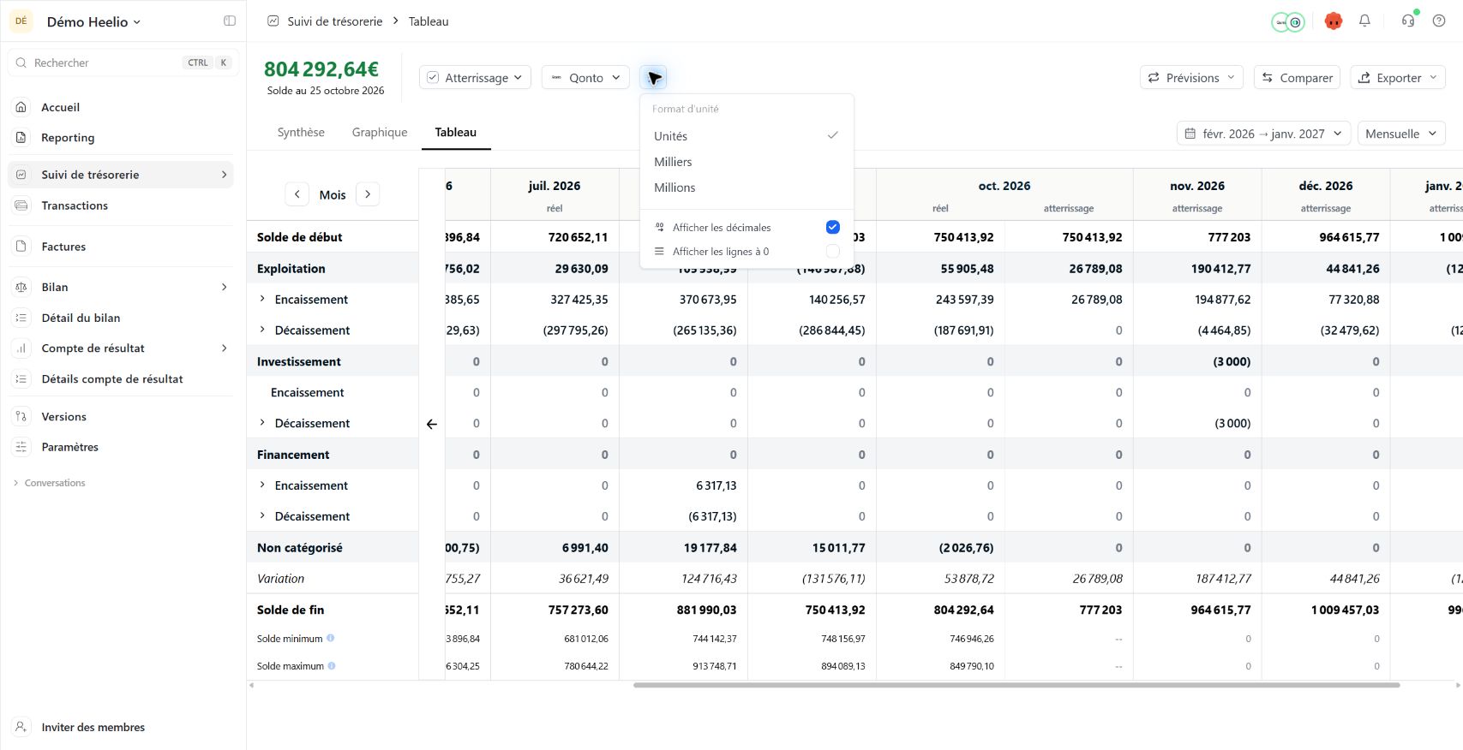Switch to the Graphique tab
1463x750 pixels.
[380, 133]
